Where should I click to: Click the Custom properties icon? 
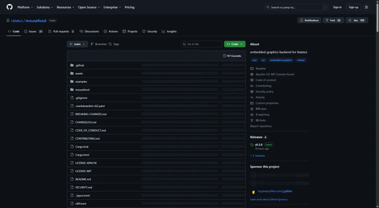pyautogui.click(x=252, y=103)
